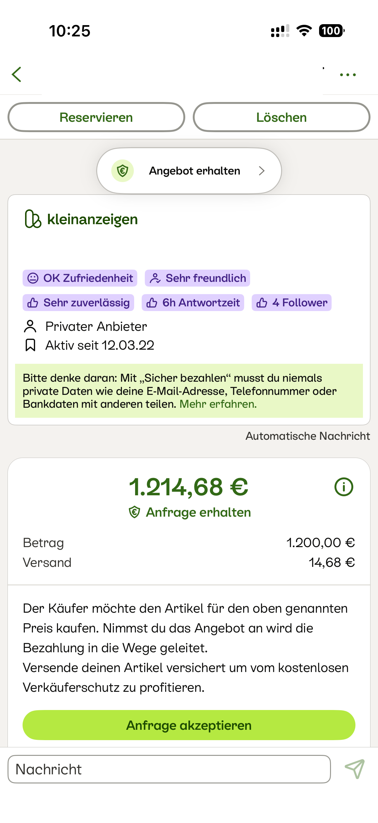
Task: Tap the battery indicator in status bar
Action: (x=331, y=31)
